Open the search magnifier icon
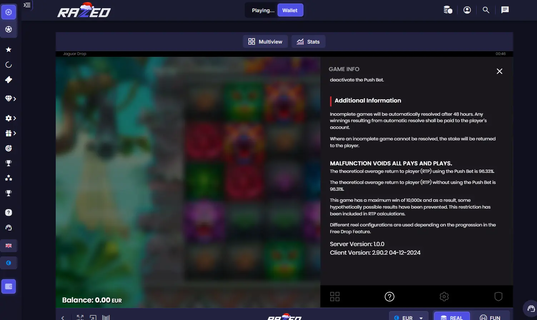This screenshot has height=320, width=537. (486, 10)
